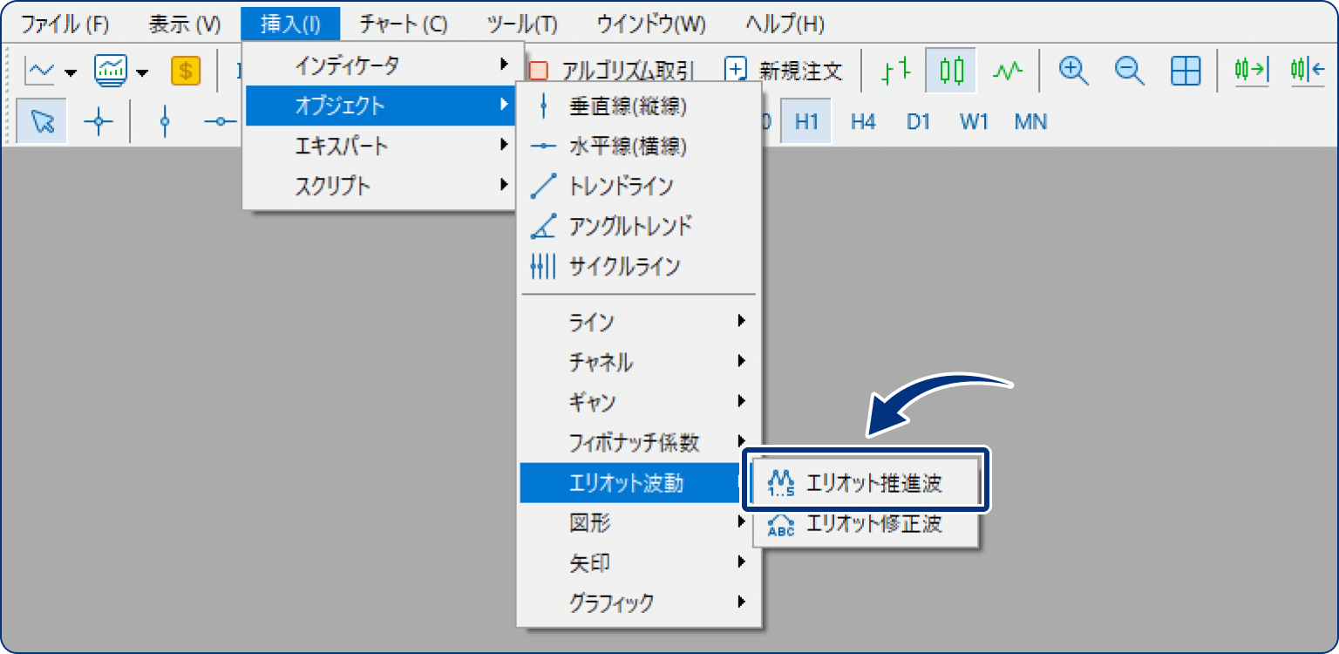1339x654 pixels.
Task: Click the yellow dollar sign icon
Action: coord(186,71)
